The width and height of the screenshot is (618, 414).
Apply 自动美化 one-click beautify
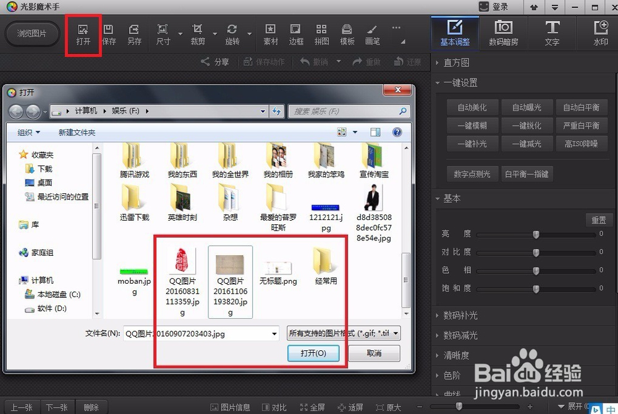(x=472, y=107)
